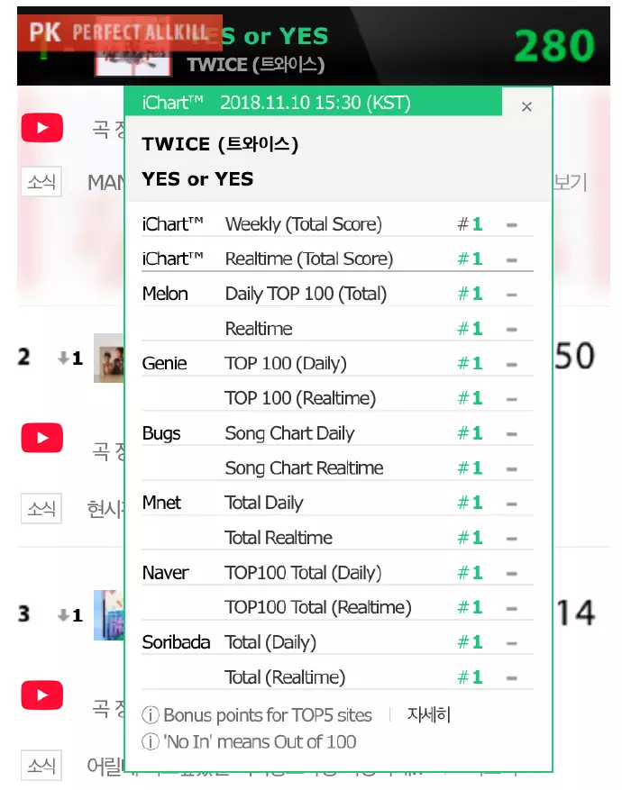622x790 pixels.
Task: Click the down arrow next to rank 3
Action: tap(63, 614)
